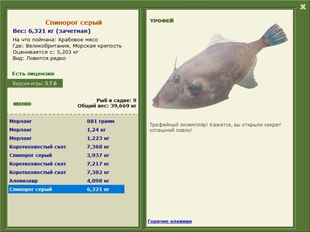Select Короткохвостый скат 7,382 кг row
This screenshot has height=232, width=310.
66,172
